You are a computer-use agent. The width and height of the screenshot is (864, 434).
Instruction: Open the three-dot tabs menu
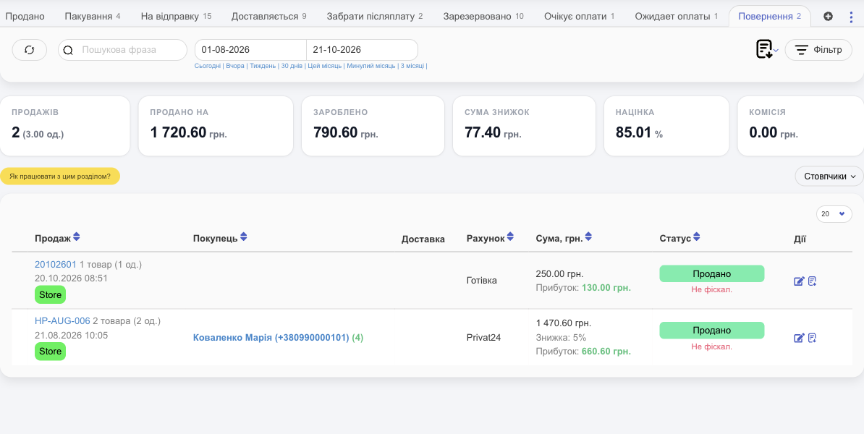point(851,17)
